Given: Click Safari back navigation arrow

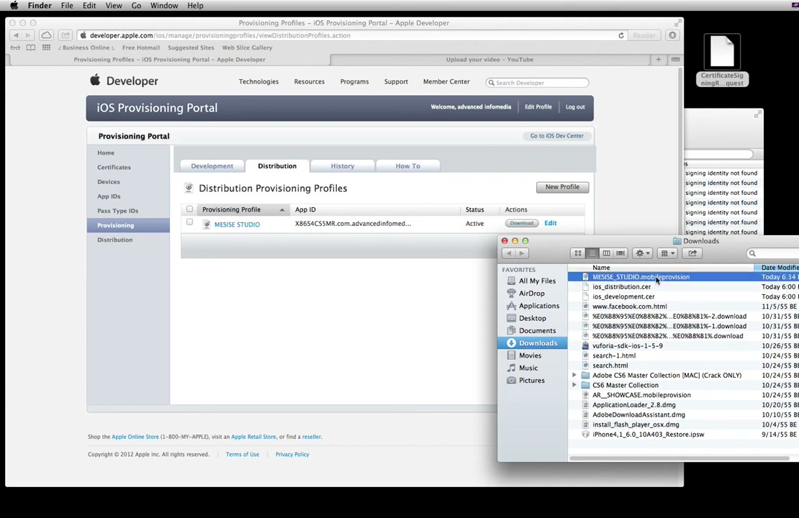Looking at the screenshot, I should [17, 35].
